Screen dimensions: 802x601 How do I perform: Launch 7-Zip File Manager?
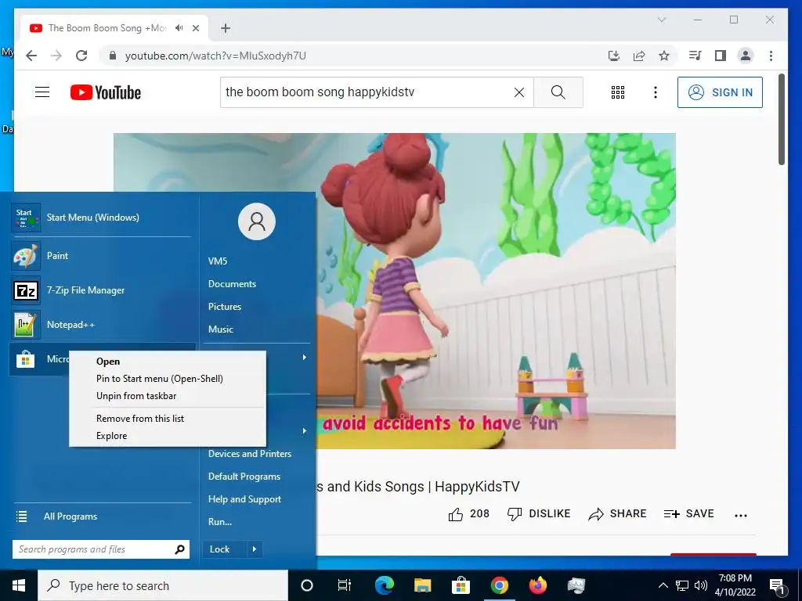pyautogui.click(x=103, y=290)
